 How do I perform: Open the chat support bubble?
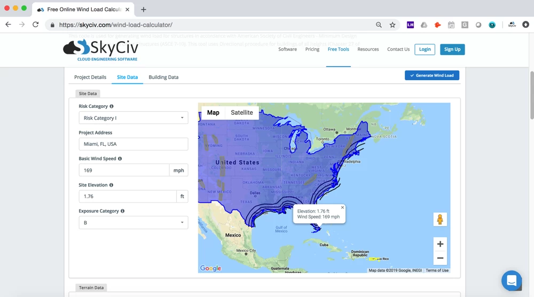pyautogui.click(x=512, y=280)
